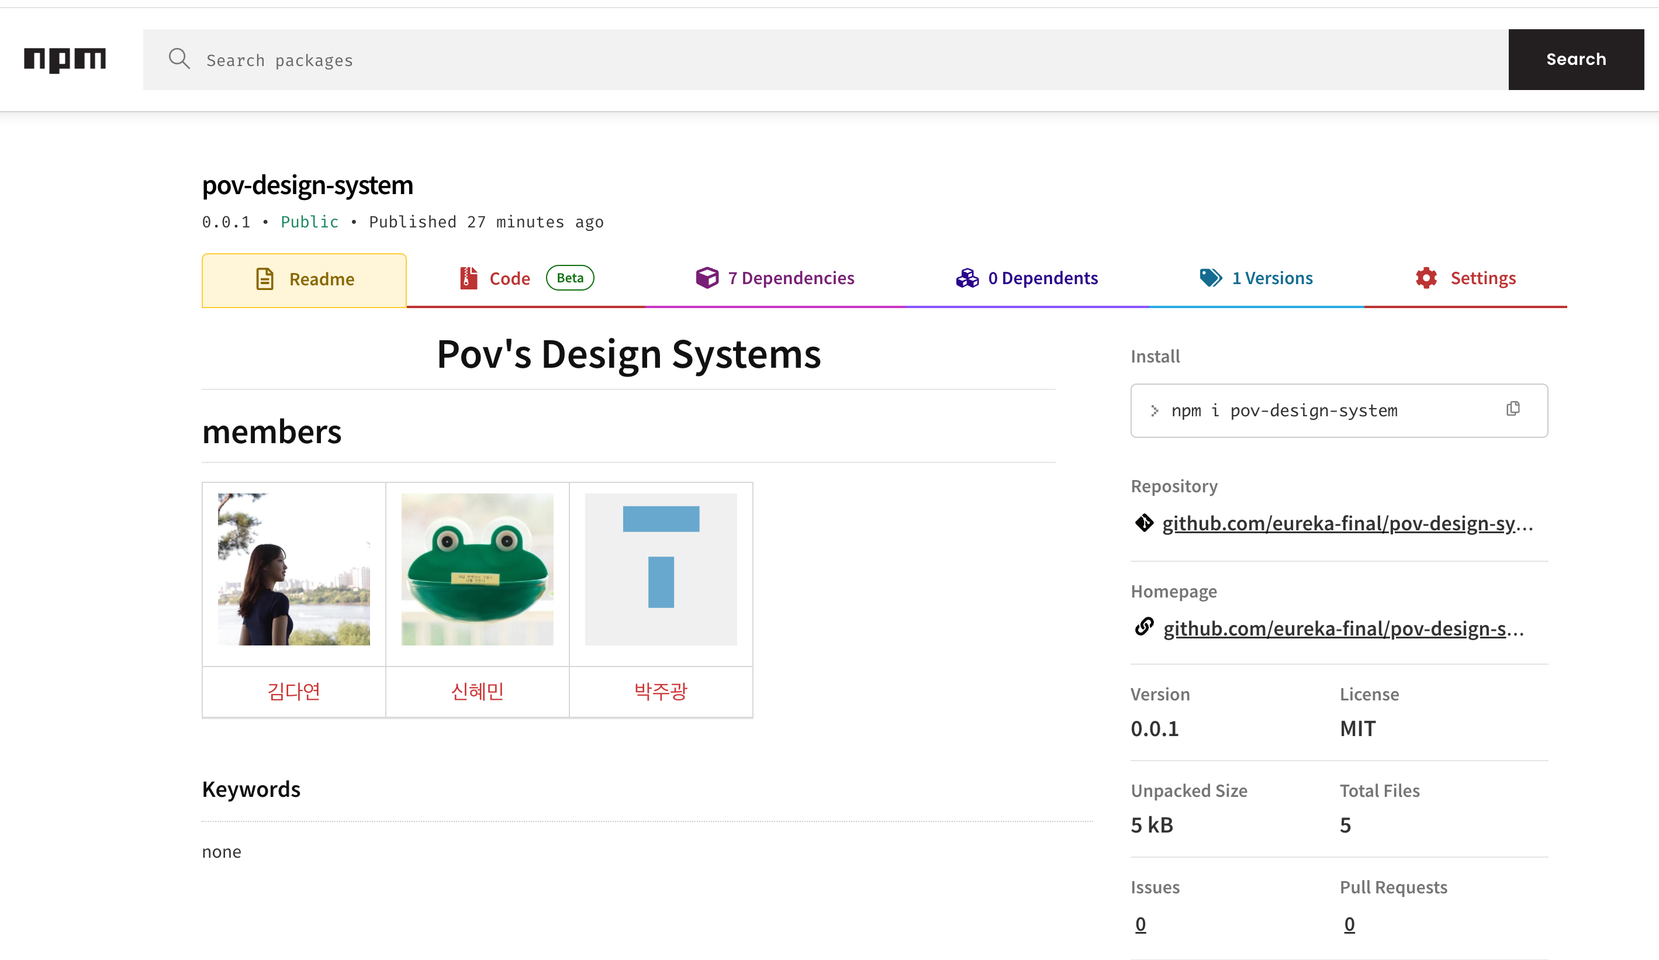Click the Pov's Design Systems heading

(629, 355)
